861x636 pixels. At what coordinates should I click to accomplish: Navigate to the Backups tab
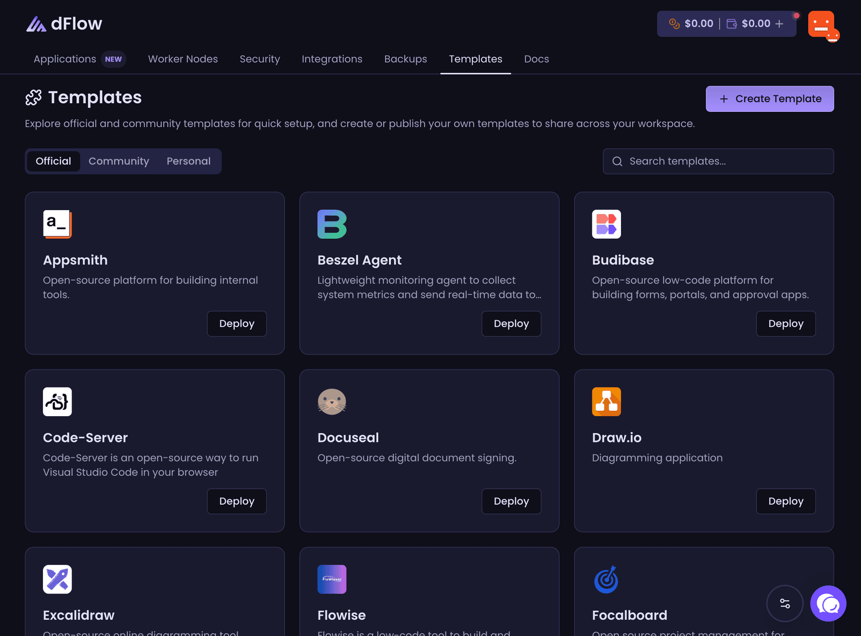tap(406, 59)
